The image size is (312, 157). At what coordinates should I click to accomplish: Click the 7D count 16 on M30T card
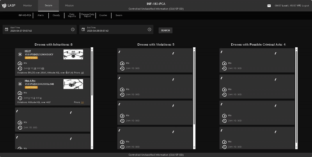coord(35,68)
